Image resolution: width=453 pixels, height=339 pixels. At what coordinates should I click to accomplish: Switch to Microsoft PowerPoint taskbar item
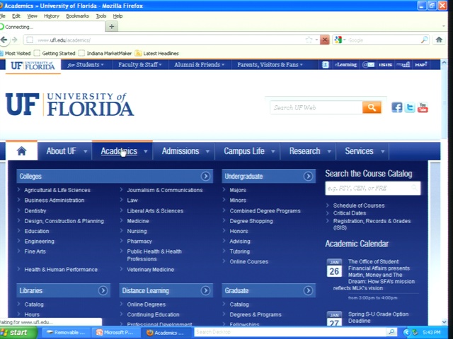point(115,333)
